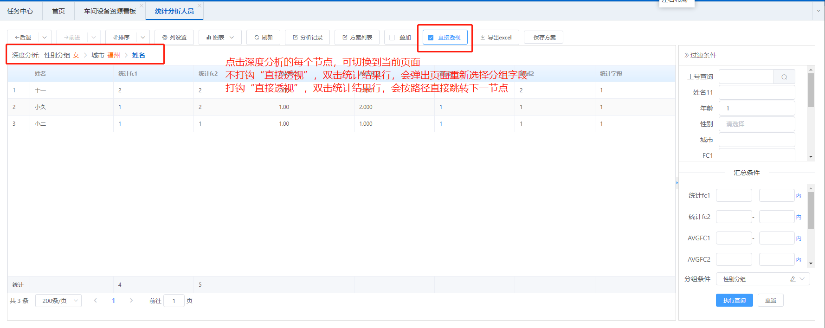Collapse the 过滤条件 panel with double-arrow icon
825x328 pixels.
(686, 55)
